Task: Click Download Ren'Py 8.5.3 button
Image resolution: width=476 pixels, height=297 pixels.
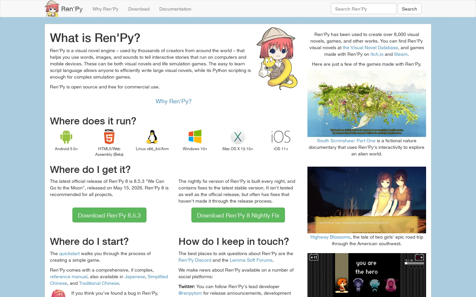Action: point(109,215)
